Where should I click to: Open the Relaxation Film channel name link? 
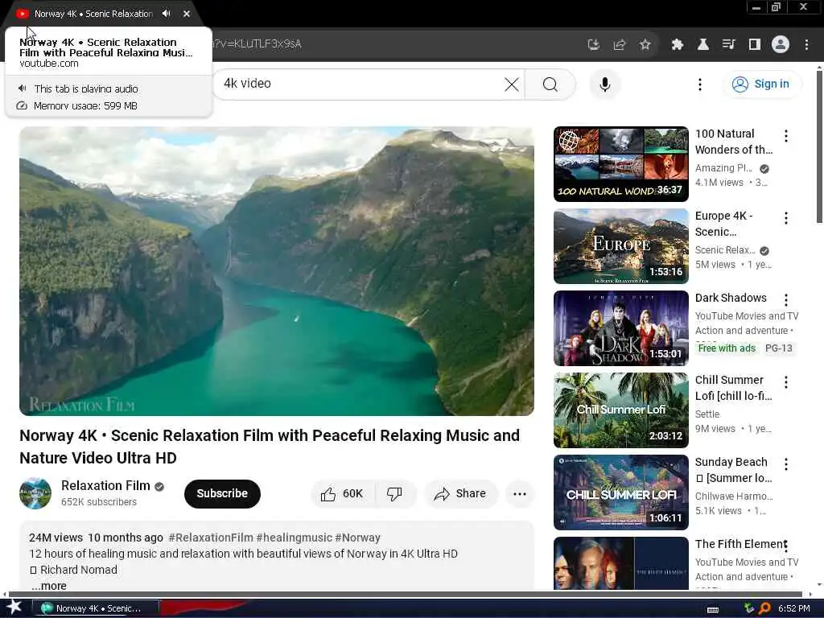[x=105, y=485]
